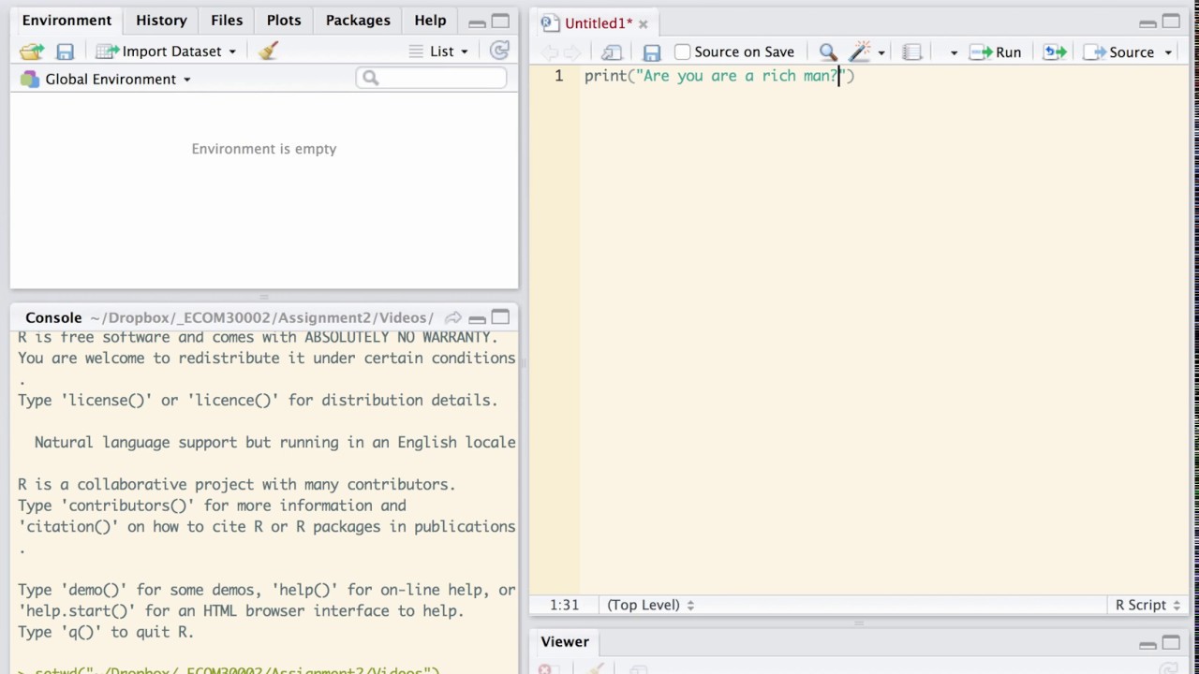
Task: Clear environment objects with the broom icon
Action: pos(268,51)
